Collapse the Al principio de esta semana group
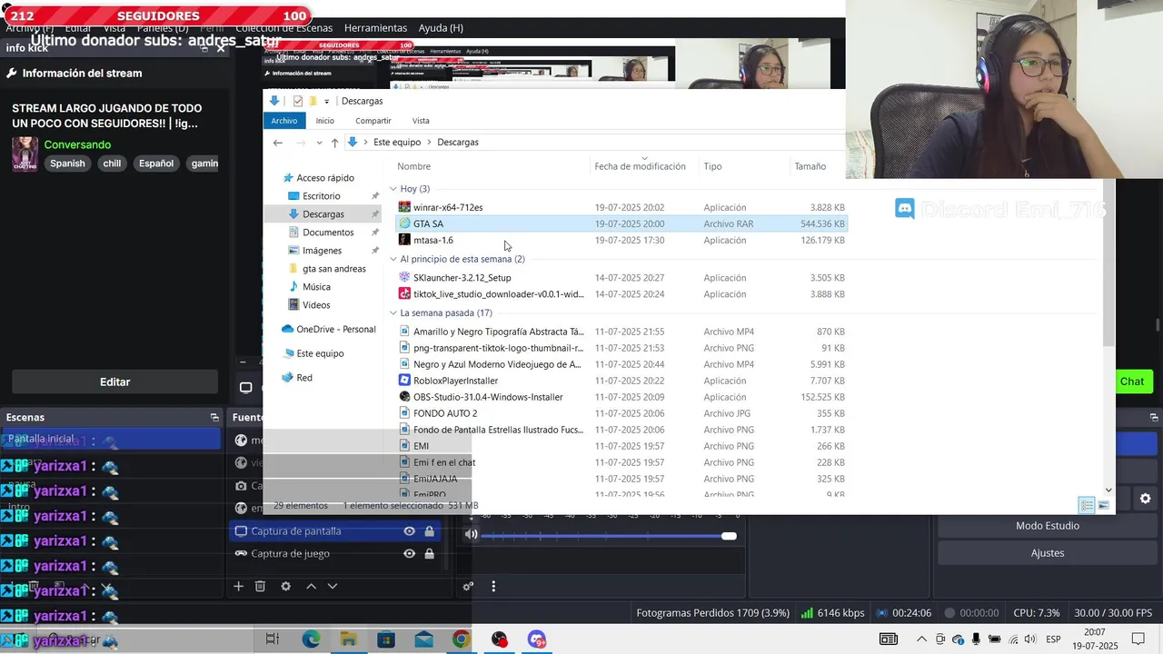This screenshot has height=654, width=1163. point(393,259)
